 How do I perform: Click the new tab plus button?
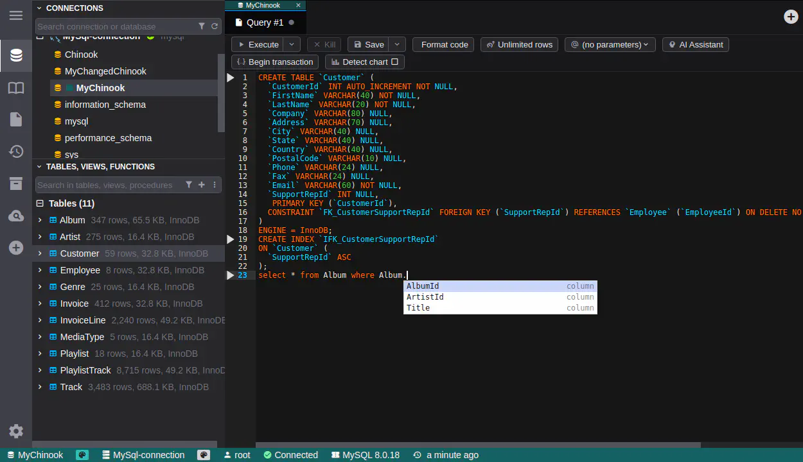point(791,17)
